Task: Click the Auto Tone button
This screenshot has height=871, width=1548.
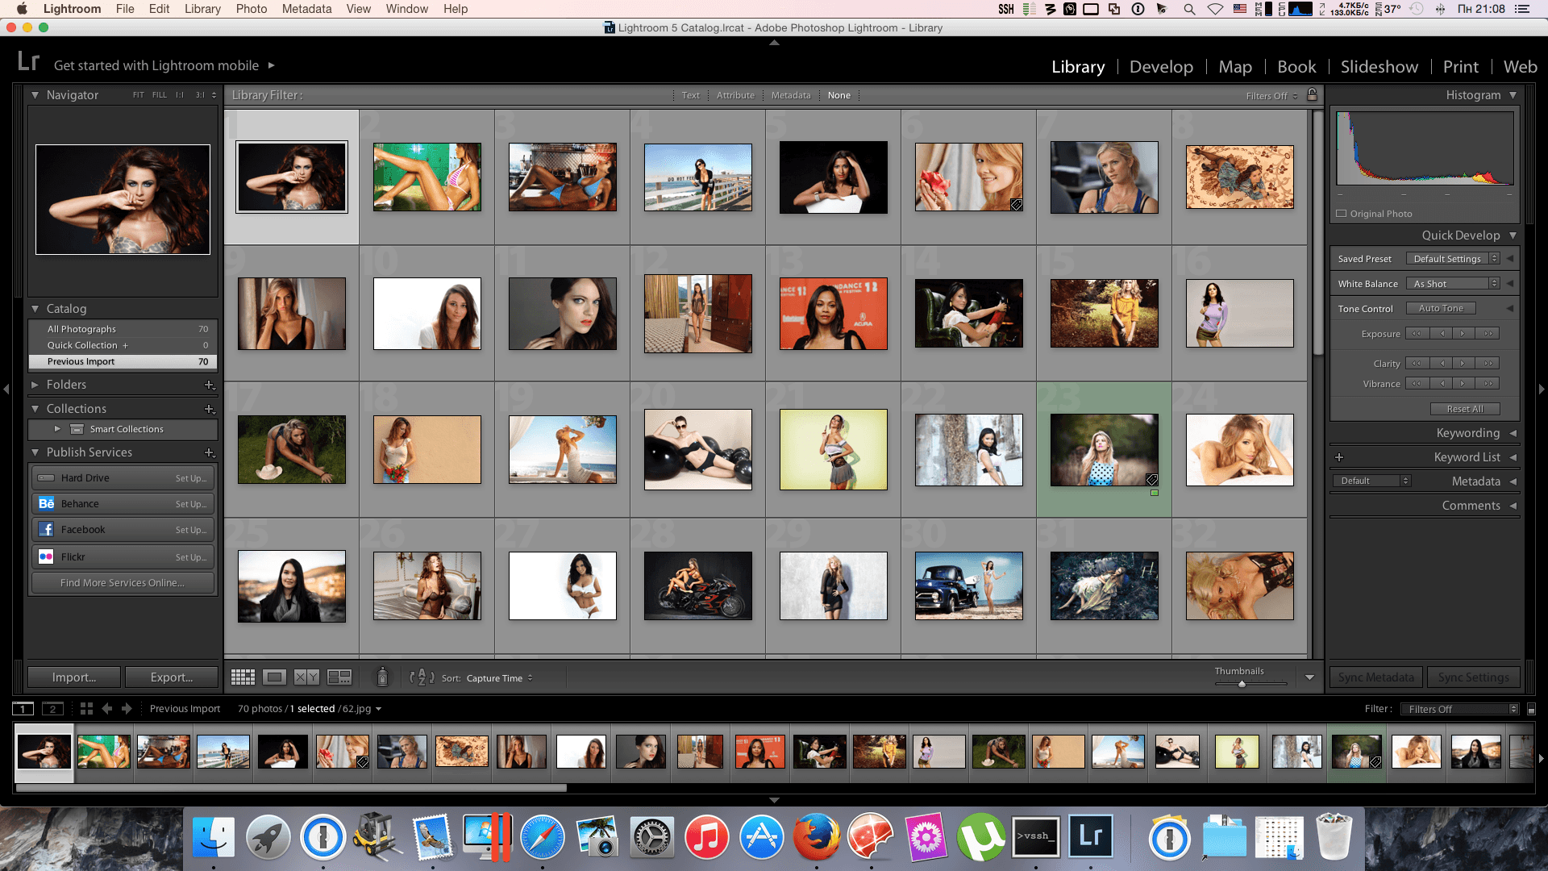Action: point(1441,307)
